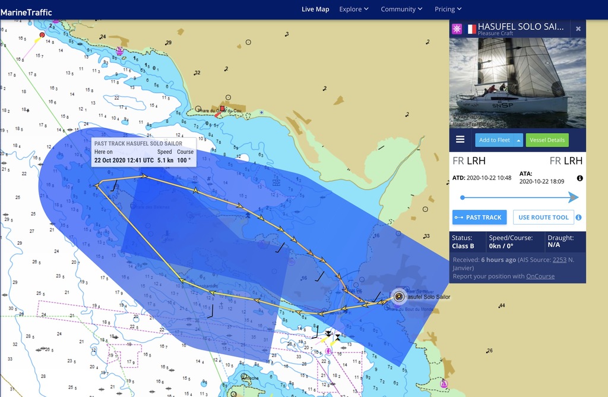Click the arrival port FR LRH label
This screenshot has height=397, width=608.
(566, 160)
